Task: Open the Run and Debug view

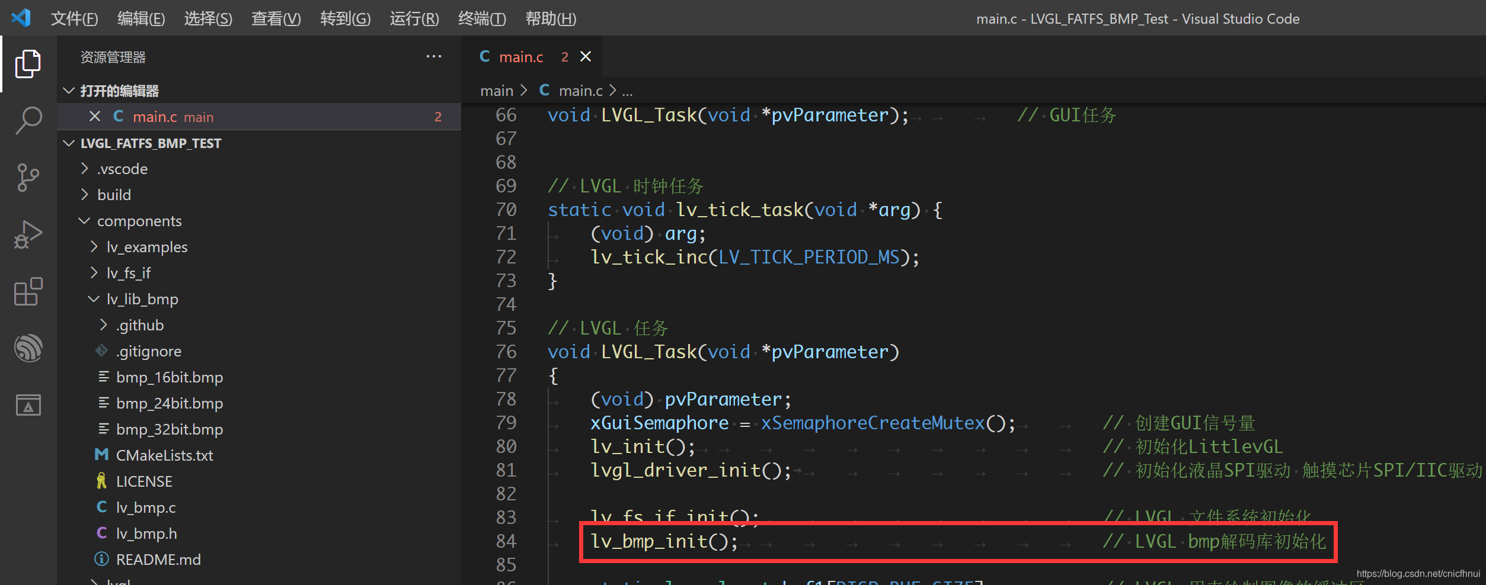Action: click(x=28, y=234)
